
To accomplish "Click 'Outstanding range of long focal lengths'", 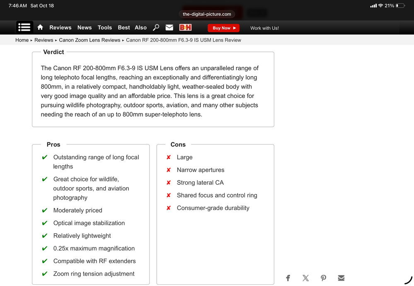I will tap(96, 161).
